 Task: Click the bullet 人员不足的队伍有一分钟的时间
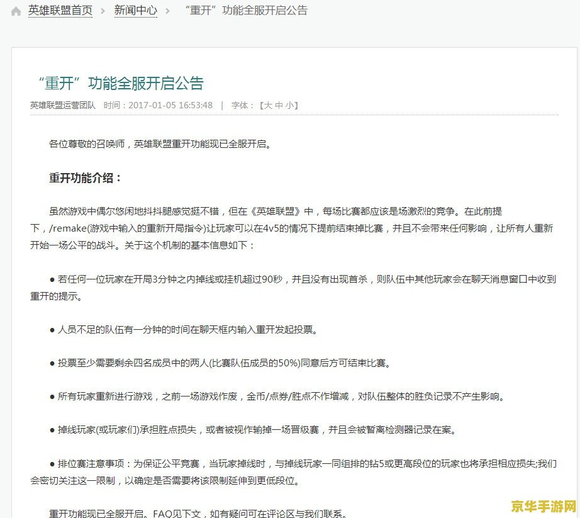pyautogui.click(x=184, y=329)
